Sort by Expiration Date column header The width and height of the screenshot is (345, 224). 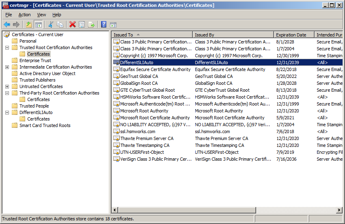click(294, 35)
